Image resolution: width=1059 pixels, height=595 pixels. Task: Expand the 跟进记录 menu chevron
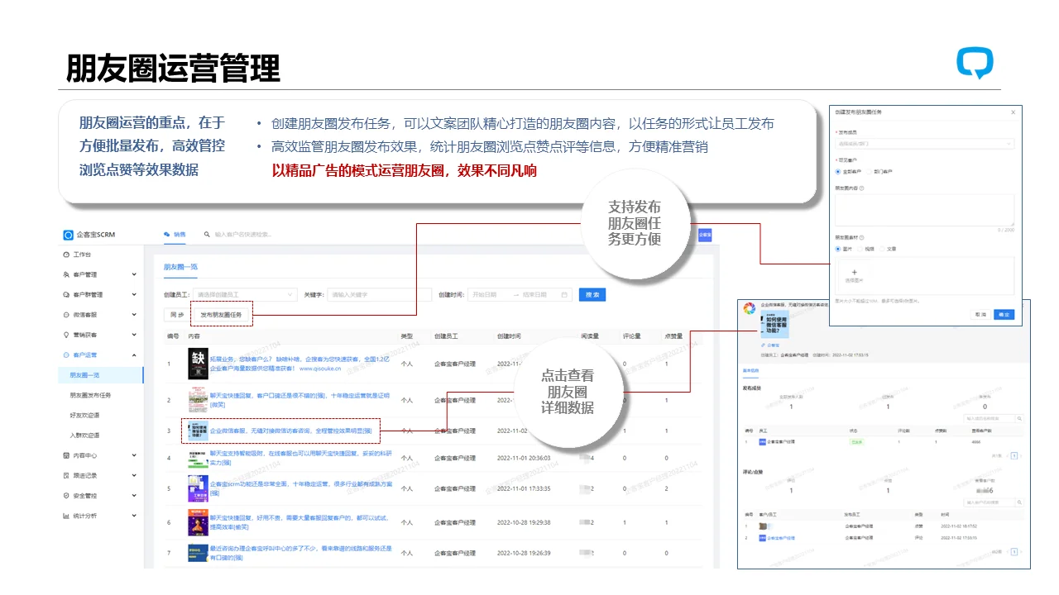pos(134,475)
